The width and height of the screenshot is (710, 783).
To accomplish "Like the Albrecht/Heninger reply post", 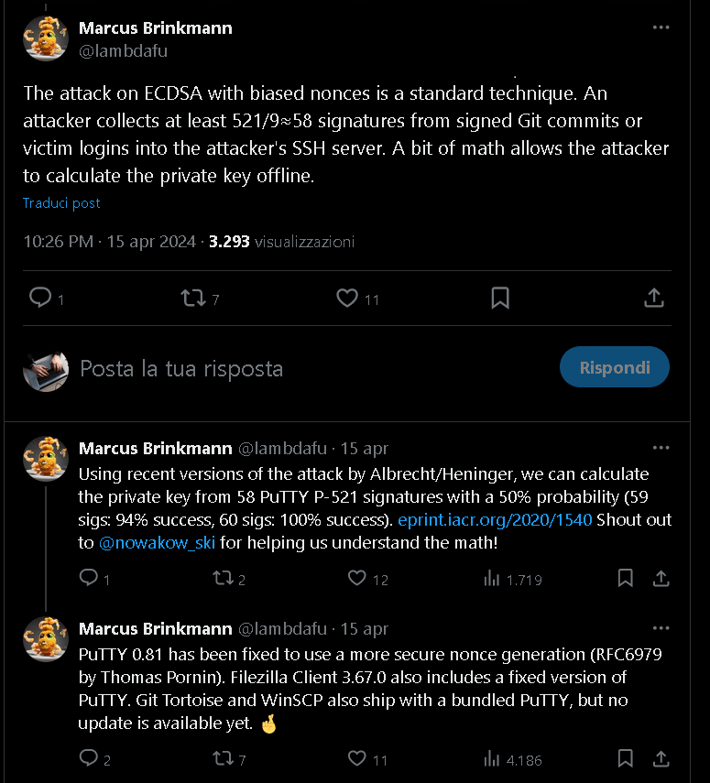I will click(x=357, y=578).
